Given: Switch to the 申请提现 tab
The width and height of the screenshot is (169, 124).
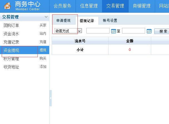Looking at the screenshot, I should (63, 20).
